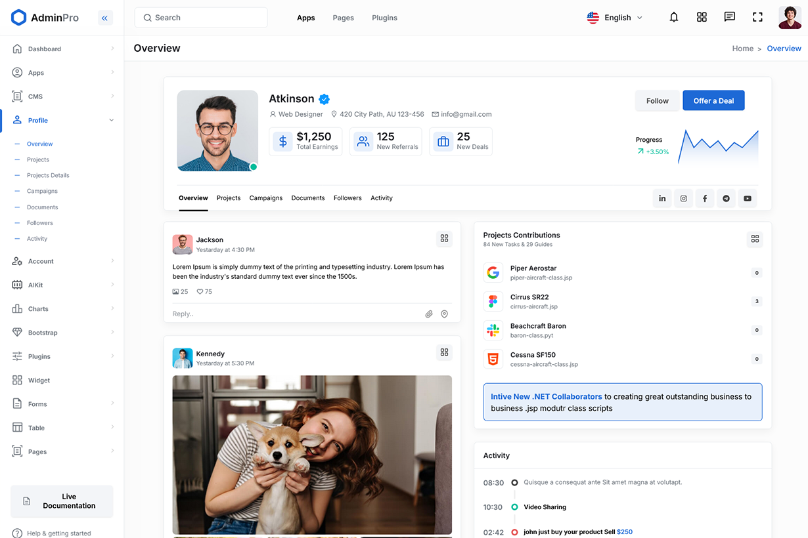Open the Instagram social icon
The width and height of the screenshot is (808, 538).
tap(683, 198)
